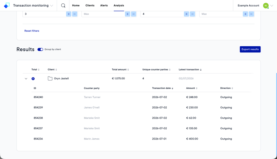This screenshot has height=159, width=277.
Task: Click the blue total count badge
Action: click(33, 78)
